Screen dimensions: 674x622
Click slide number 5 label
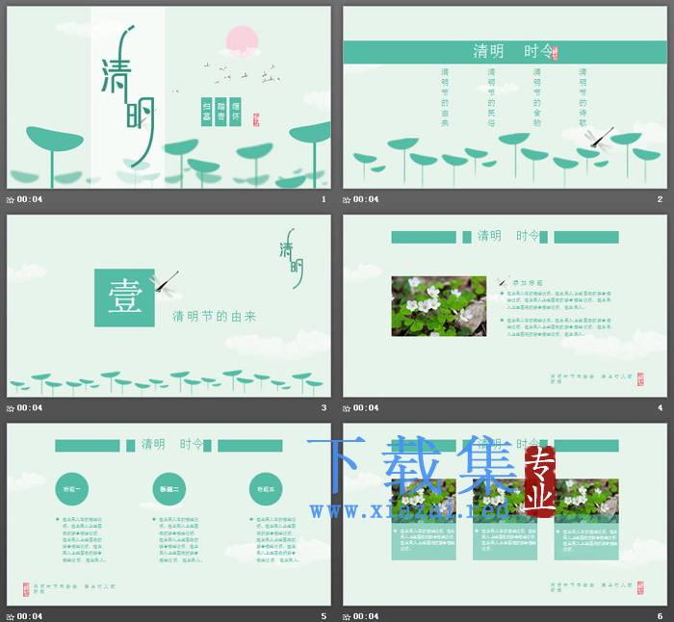point(324,616)
